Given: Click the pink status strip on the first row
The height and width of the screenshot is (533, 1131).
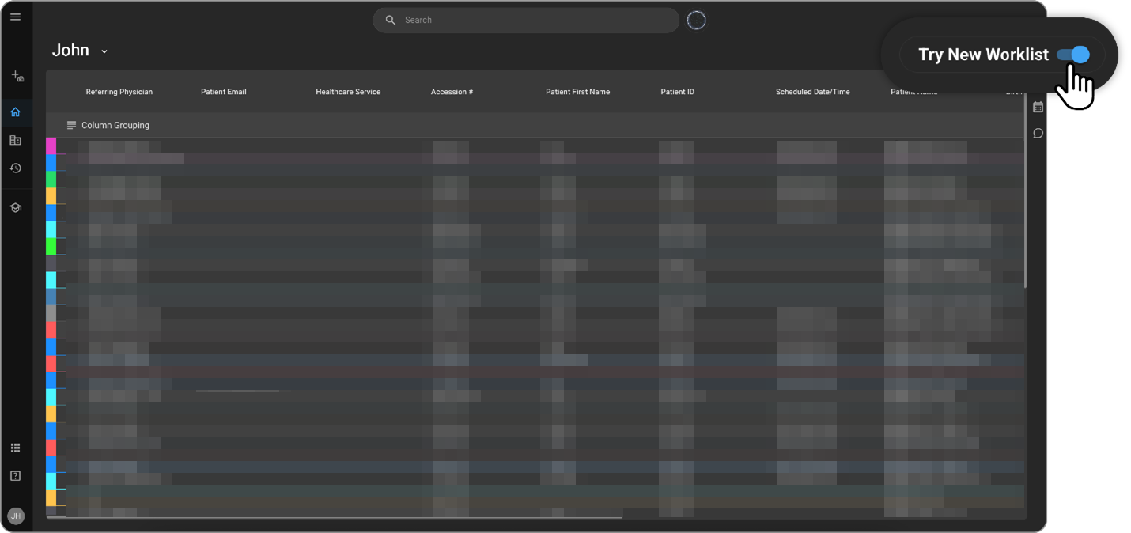Looking at the screenshot, I should click(x=51, y=145).
